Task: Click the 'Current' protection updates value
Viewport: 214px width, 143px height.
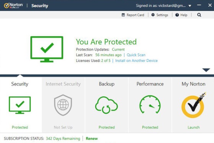Action: click(x=118, y=49)
